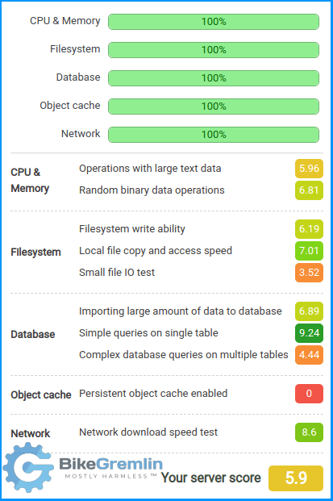333x501 pixels.
Task: Click the overall 5.9 server score box
Action: pyautogui.click(x=296, y=478)
